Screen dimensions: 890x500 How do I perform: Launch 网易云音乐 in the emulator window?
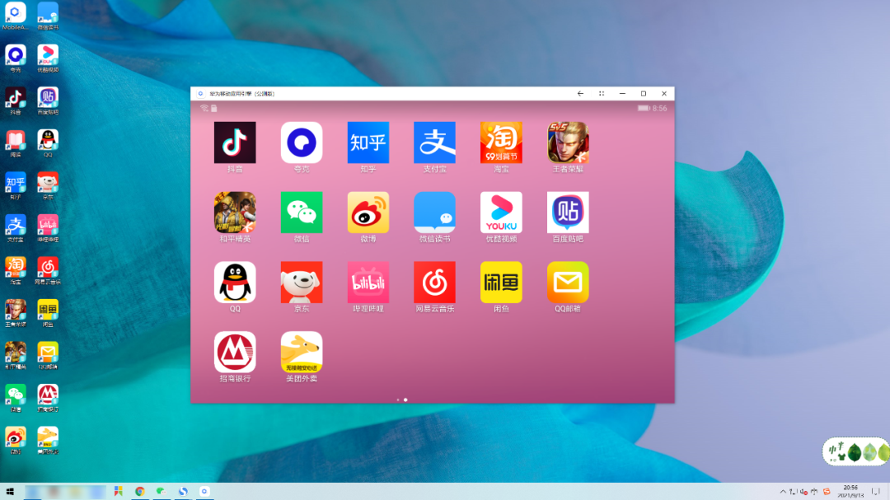pyautogui.click(x=434, y=282)
